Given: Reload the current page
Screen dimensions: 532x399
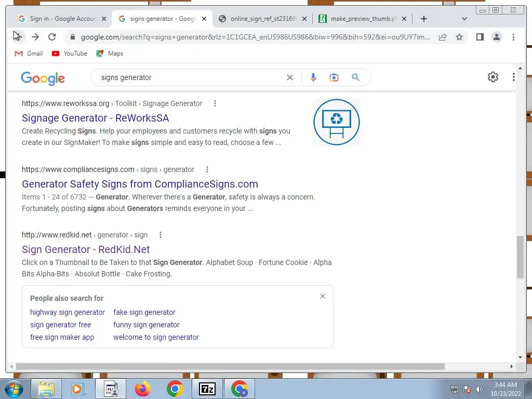Looking at the screenshot, I should pos(52,37).
